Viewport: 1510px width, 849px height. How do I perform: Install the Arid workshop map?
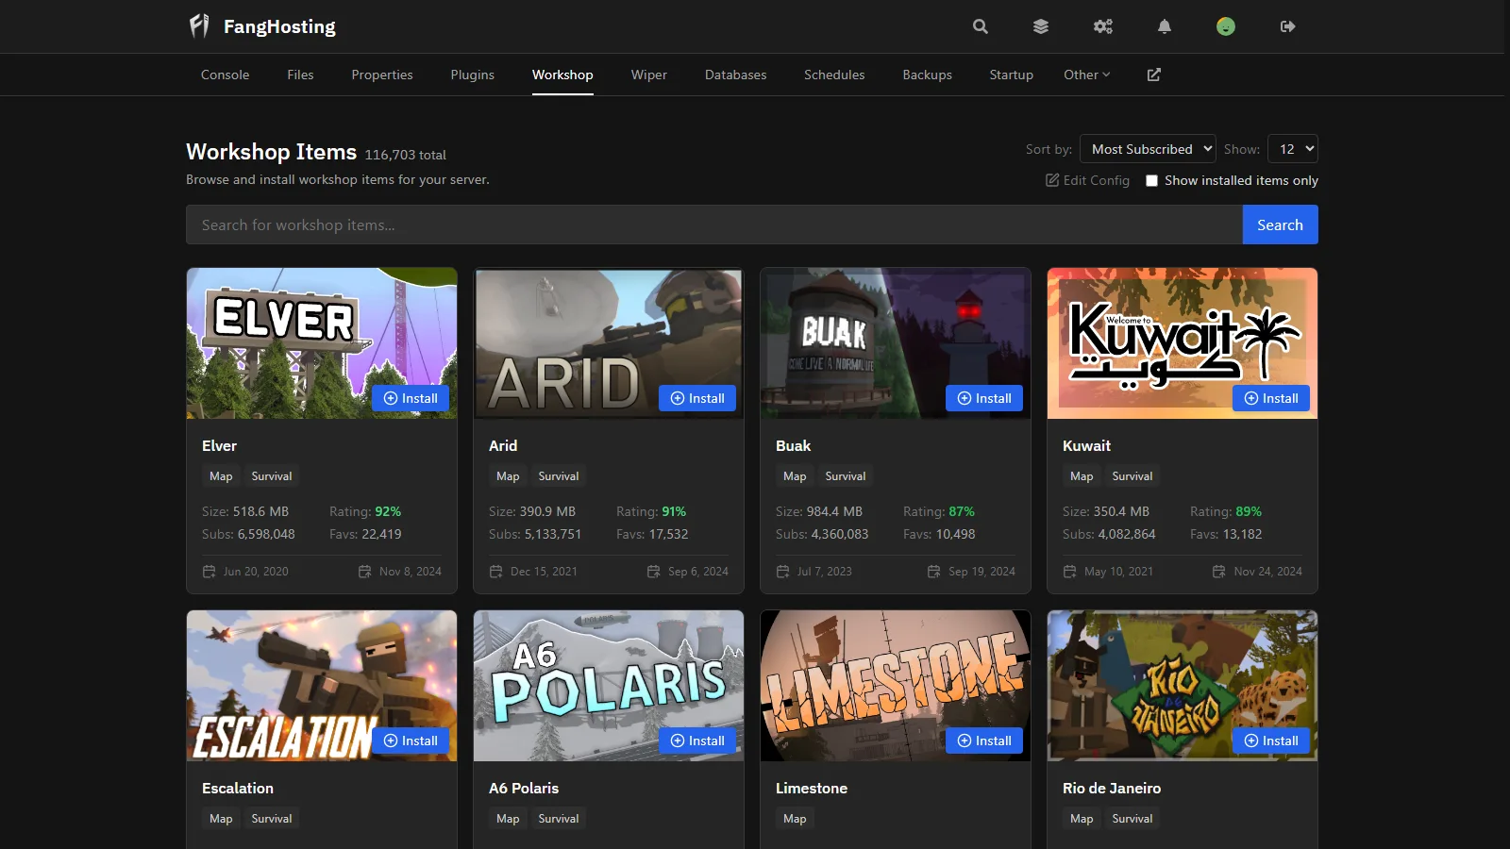[x=697, y=398]
